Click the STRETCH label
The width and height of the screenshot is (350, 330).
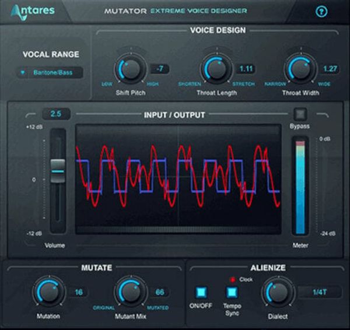point(243,84)
